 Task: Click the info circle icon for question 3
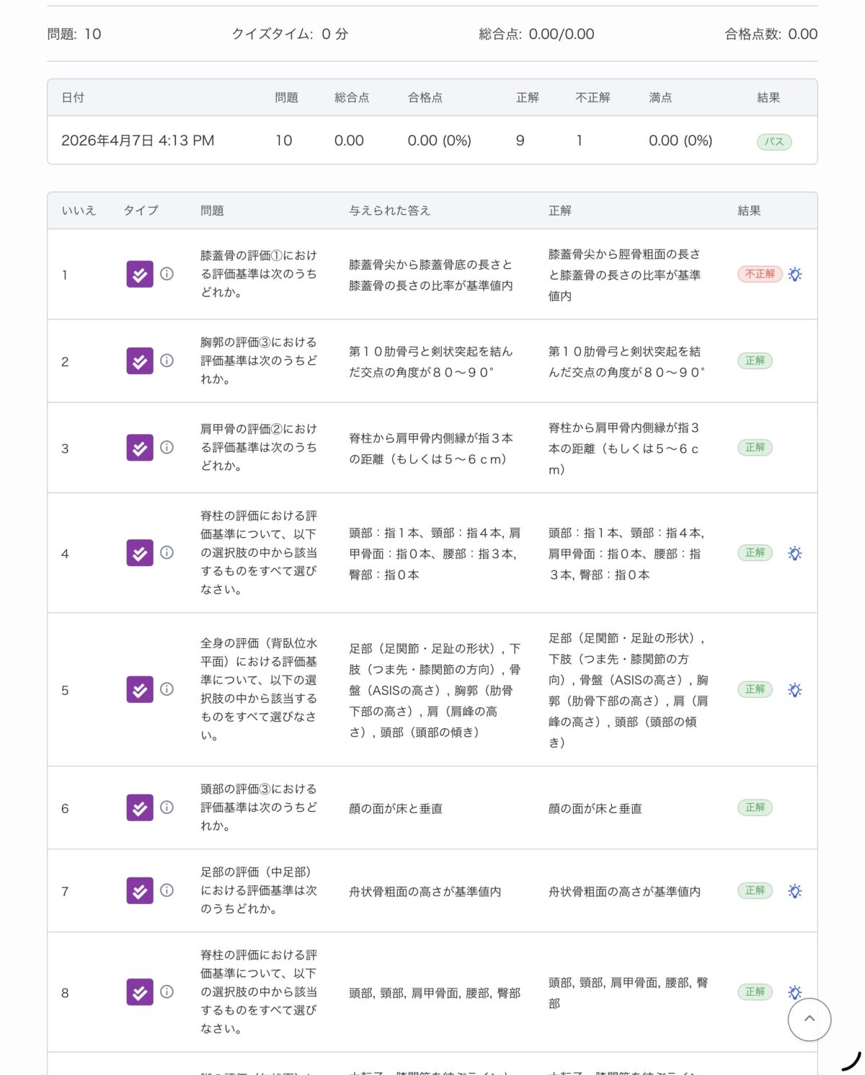coord(167,447)
